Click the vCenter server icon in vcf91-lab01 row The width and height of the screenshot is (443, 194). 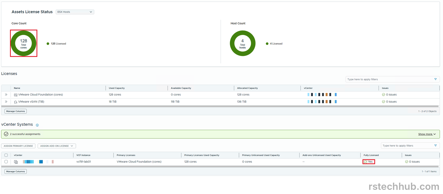(16, 162)
